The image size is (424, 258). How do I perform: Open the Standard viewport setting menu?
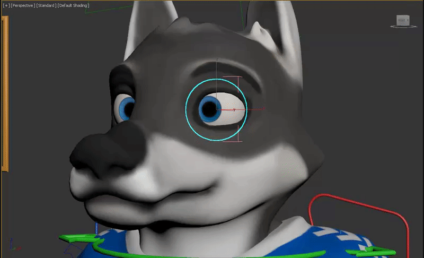46,5
